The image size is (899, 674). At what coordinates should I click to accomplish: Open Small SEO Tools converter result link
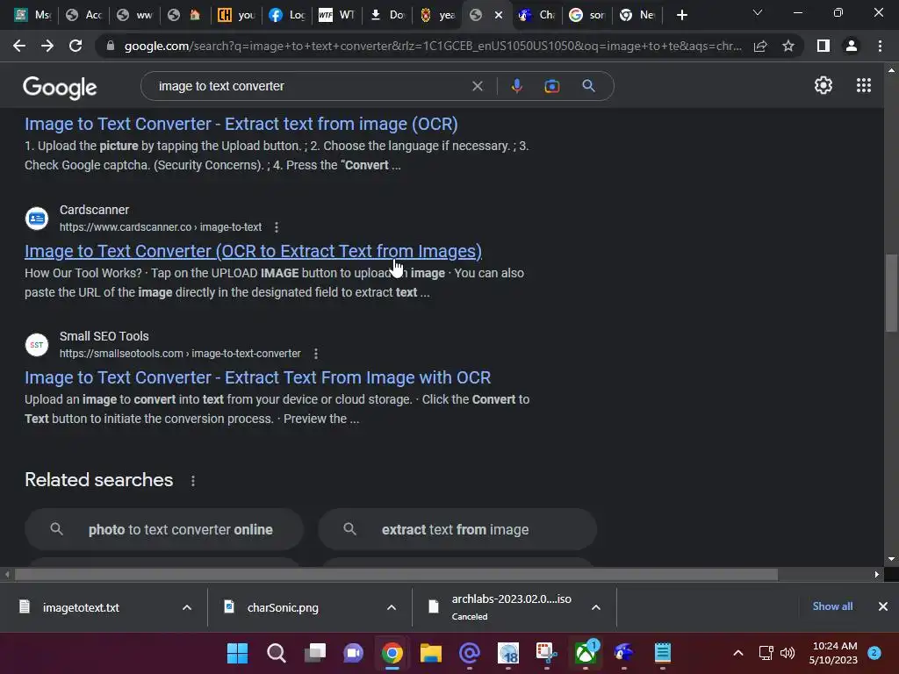tap(257, 377)
